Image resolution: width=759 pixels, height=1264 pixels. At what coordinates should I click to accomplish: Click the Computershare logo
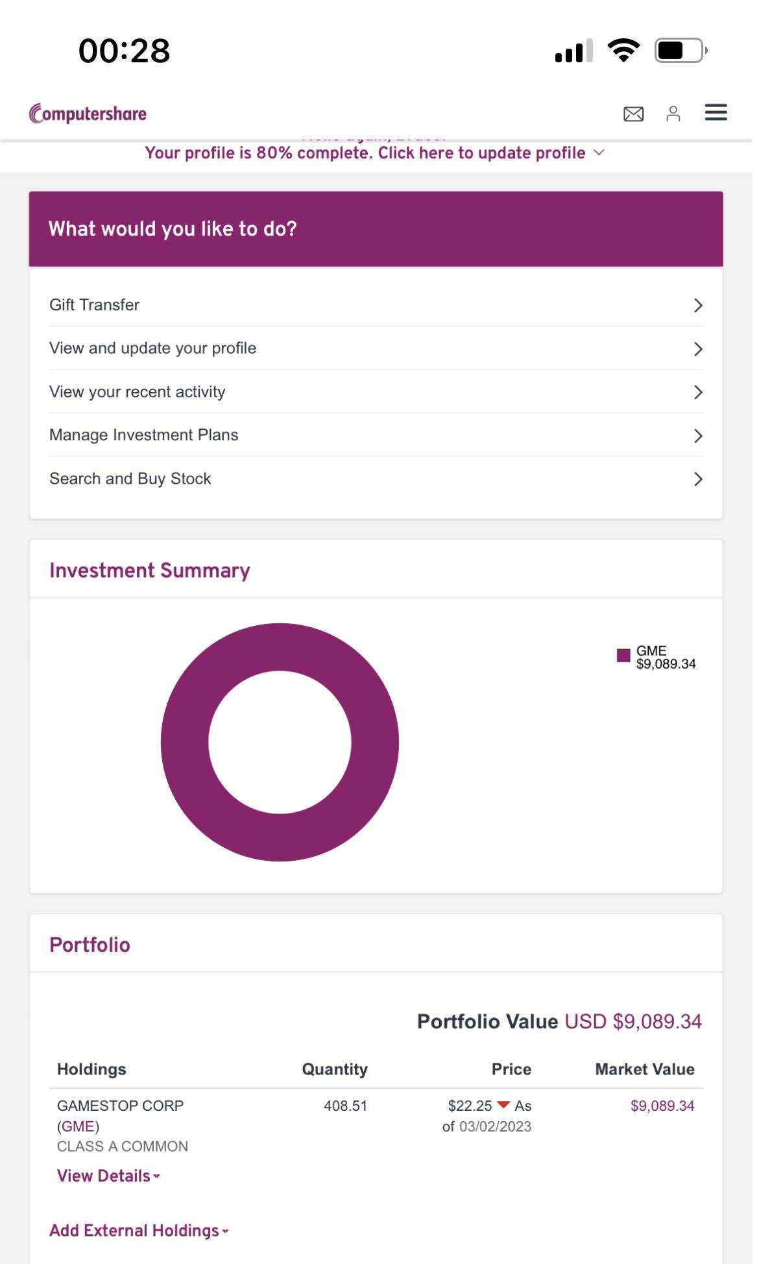point(88,114)
